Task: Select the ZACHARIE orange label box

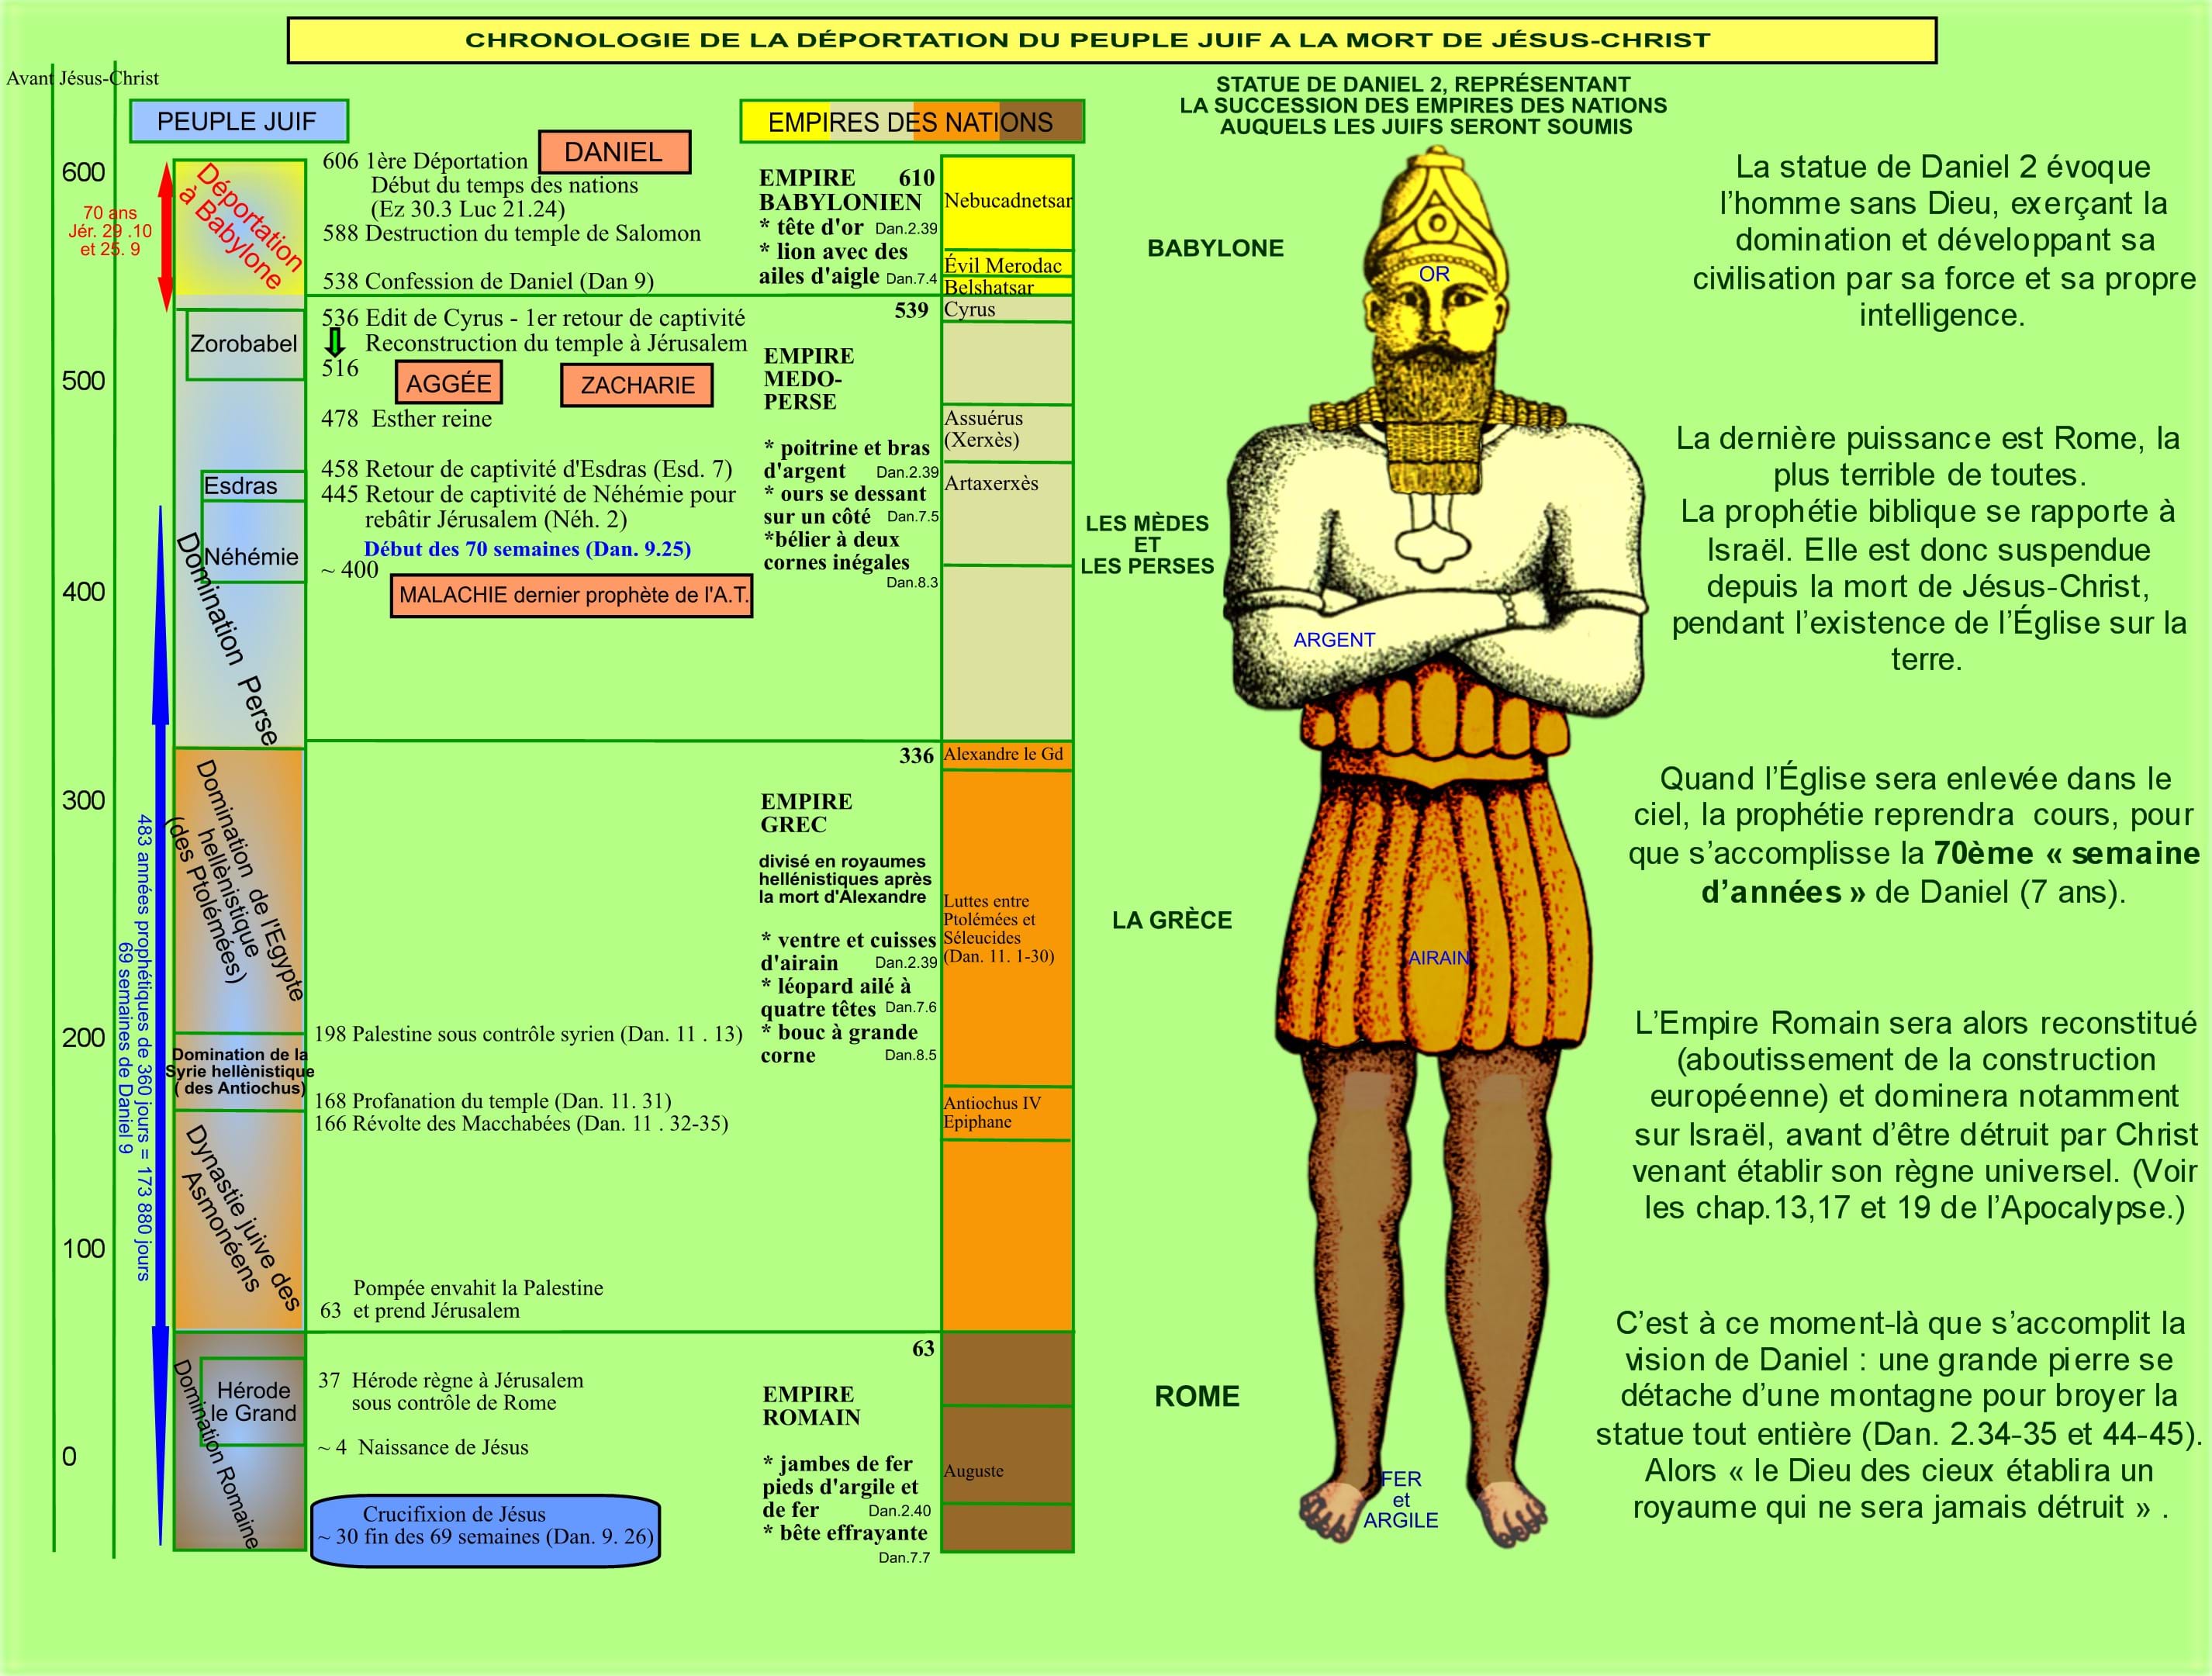Action: [x=637, y=385]
